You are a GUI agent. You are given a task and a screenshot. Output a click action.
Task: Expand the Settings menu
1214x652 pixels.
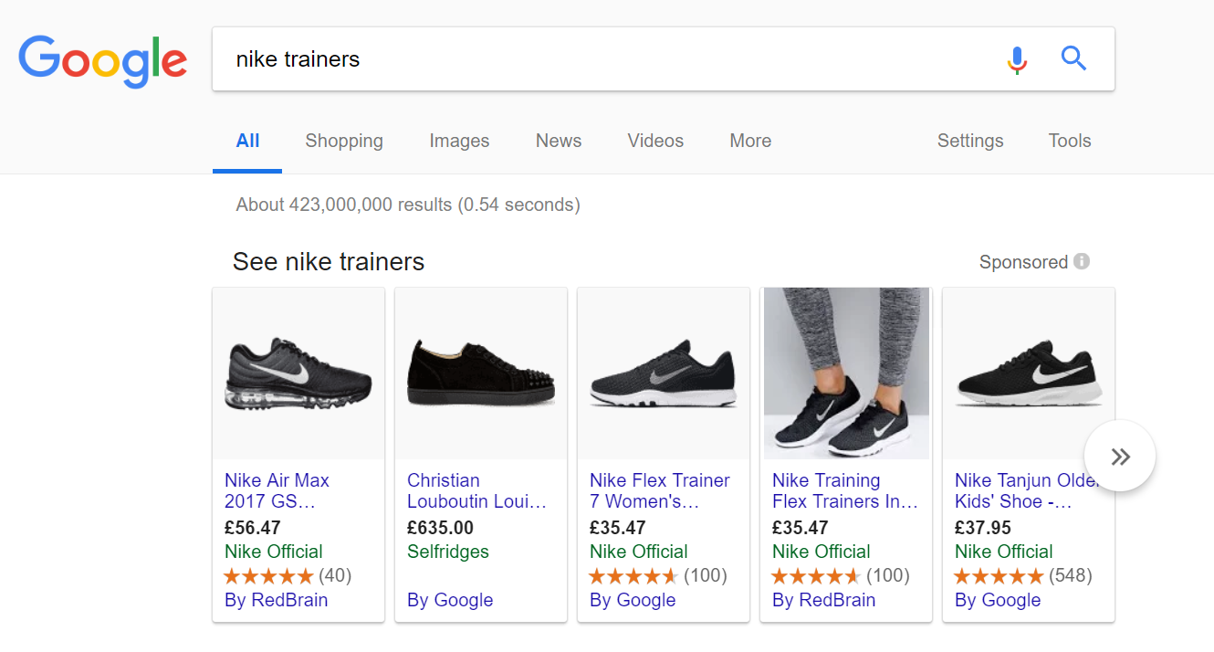(x=970, y=141)
